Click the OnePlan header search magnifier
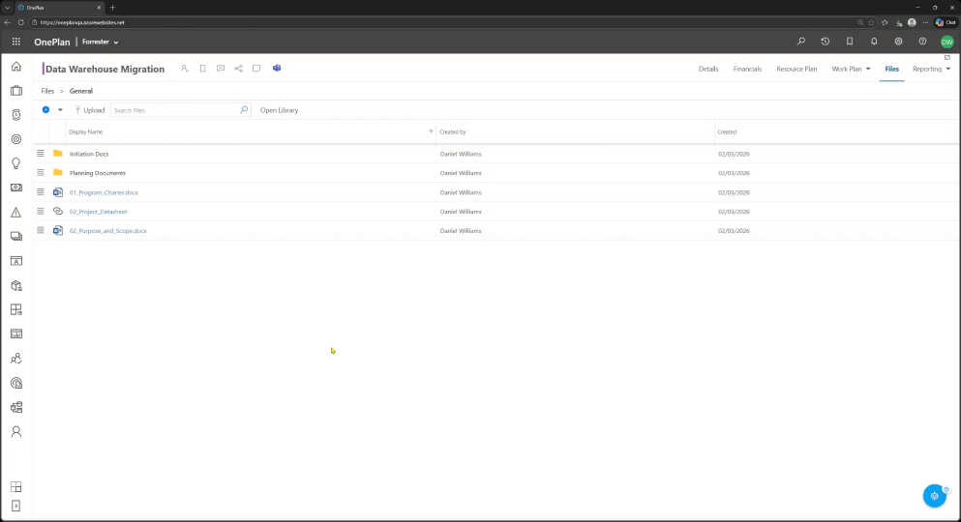 [x=800, y=42]
